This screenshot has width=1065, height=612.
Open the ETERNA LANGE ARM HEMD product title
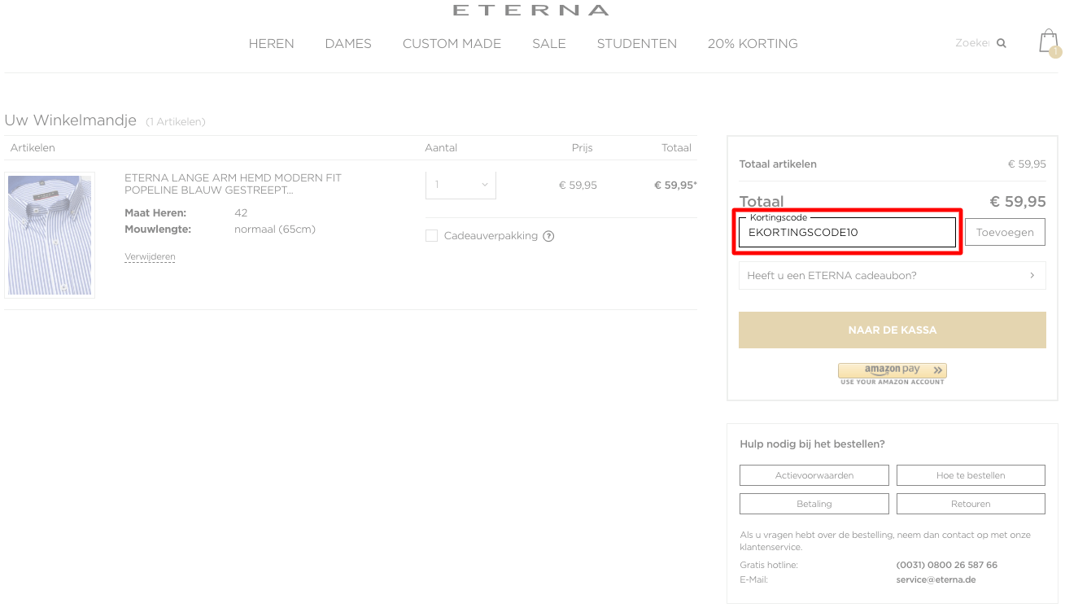coord(233,184)
